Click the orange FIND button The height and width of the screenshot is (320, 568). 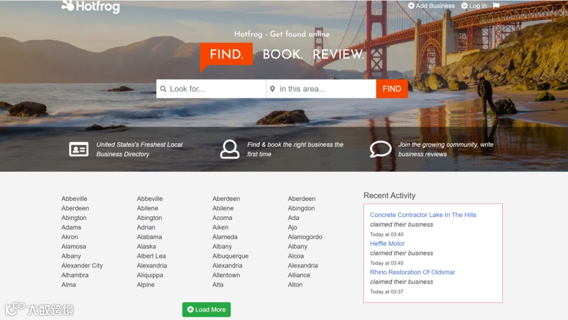[x=392, y=89]
